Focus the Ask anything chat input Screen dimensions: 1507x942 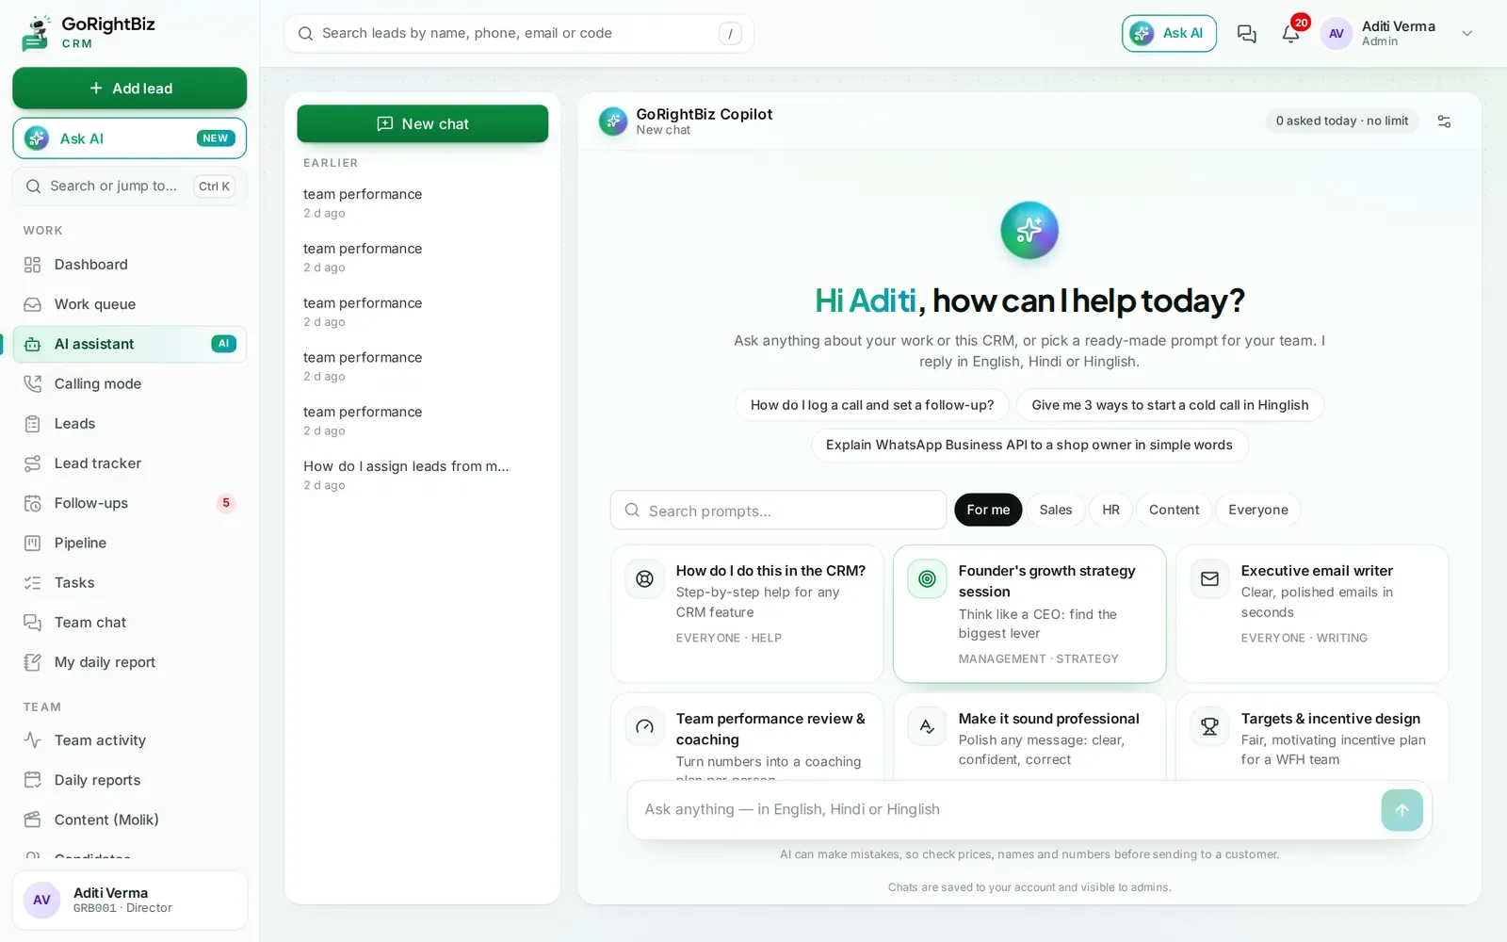pyautogui.click(x=1003, y=810)
